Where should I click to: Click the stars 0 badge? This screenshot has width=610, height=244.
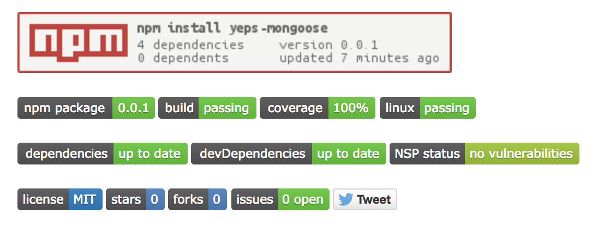[135, 199]
